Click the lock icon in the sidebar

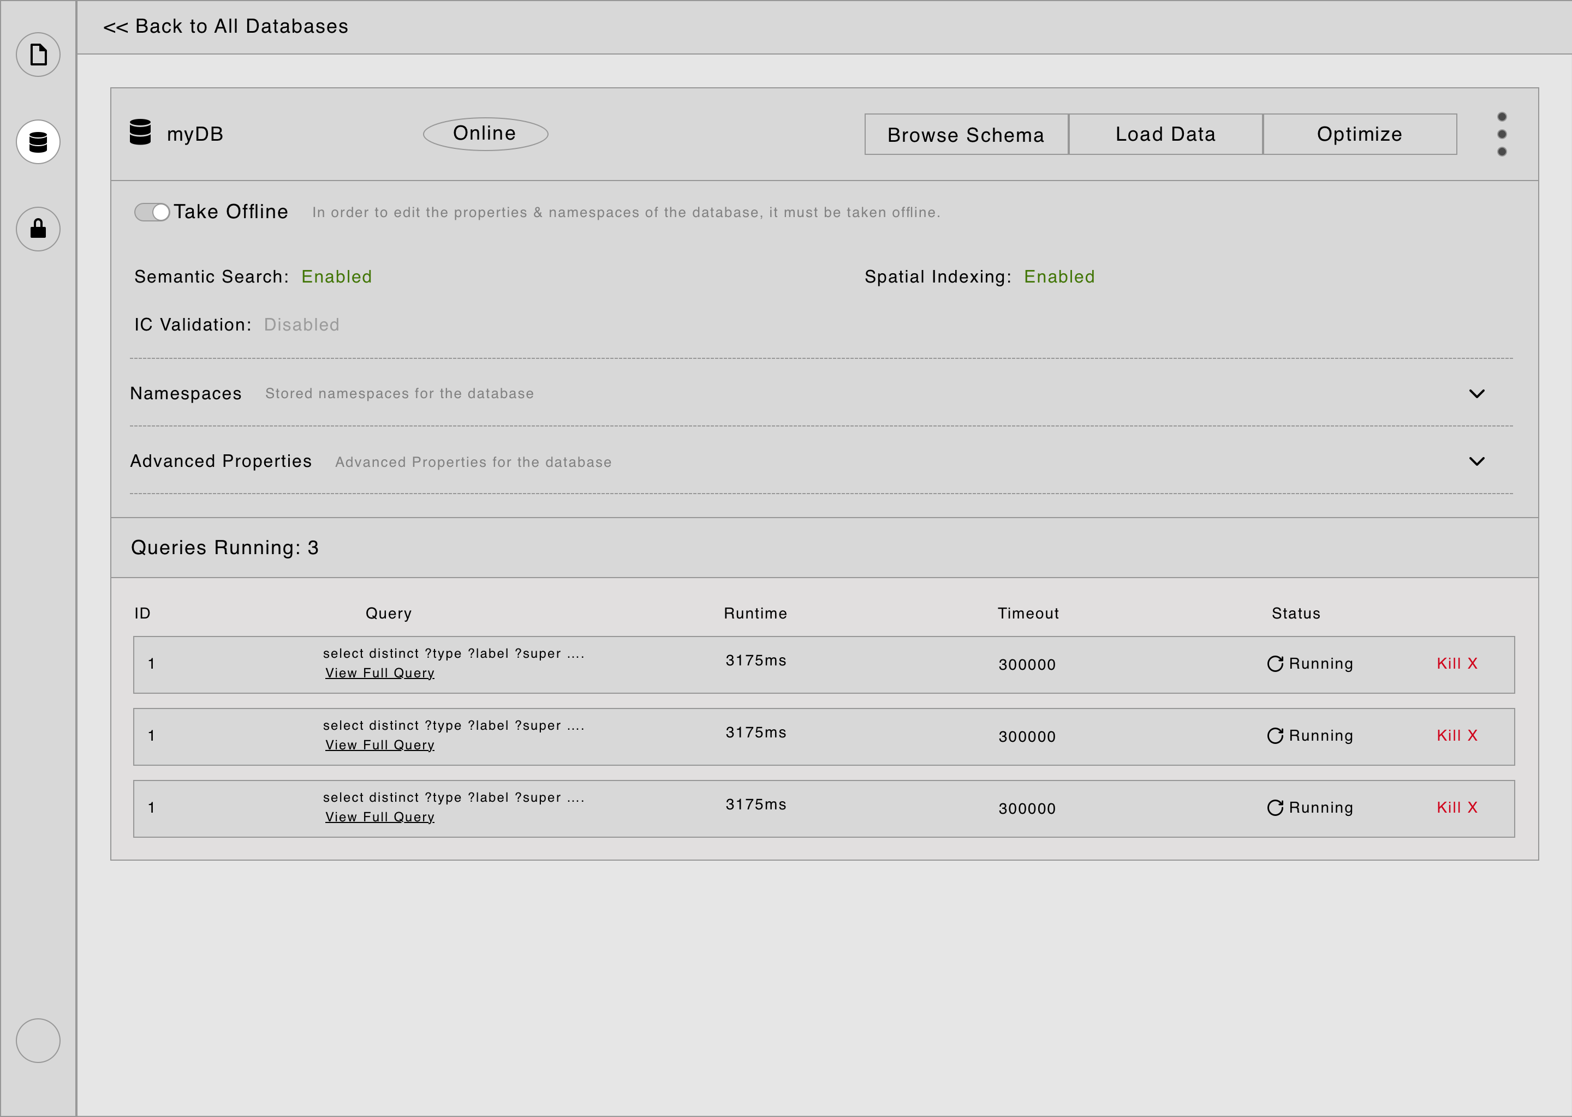(x=38, y=229)
